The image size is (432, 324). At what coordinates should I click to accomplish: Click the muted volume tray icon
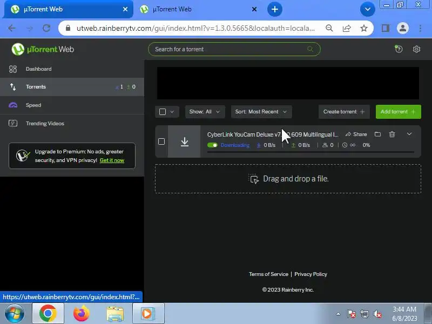[377, 314]
